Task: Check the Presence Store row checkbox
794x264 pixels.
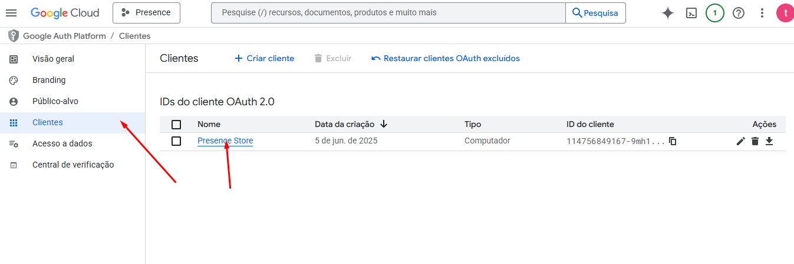Action: click(x=176, y=141)
